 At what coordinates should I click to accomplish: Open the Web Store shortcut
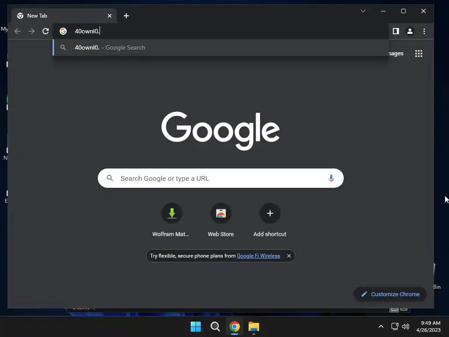[221, 221]
